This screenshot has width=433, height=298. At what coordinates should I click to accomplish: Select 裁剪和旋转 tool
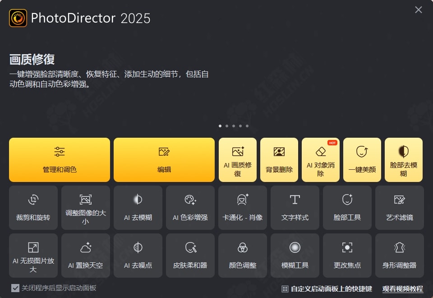pos(33,208)
